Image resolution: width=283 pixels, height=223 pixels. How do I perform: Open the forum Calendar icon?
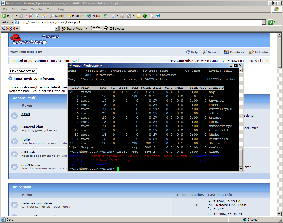click(251, 52)
